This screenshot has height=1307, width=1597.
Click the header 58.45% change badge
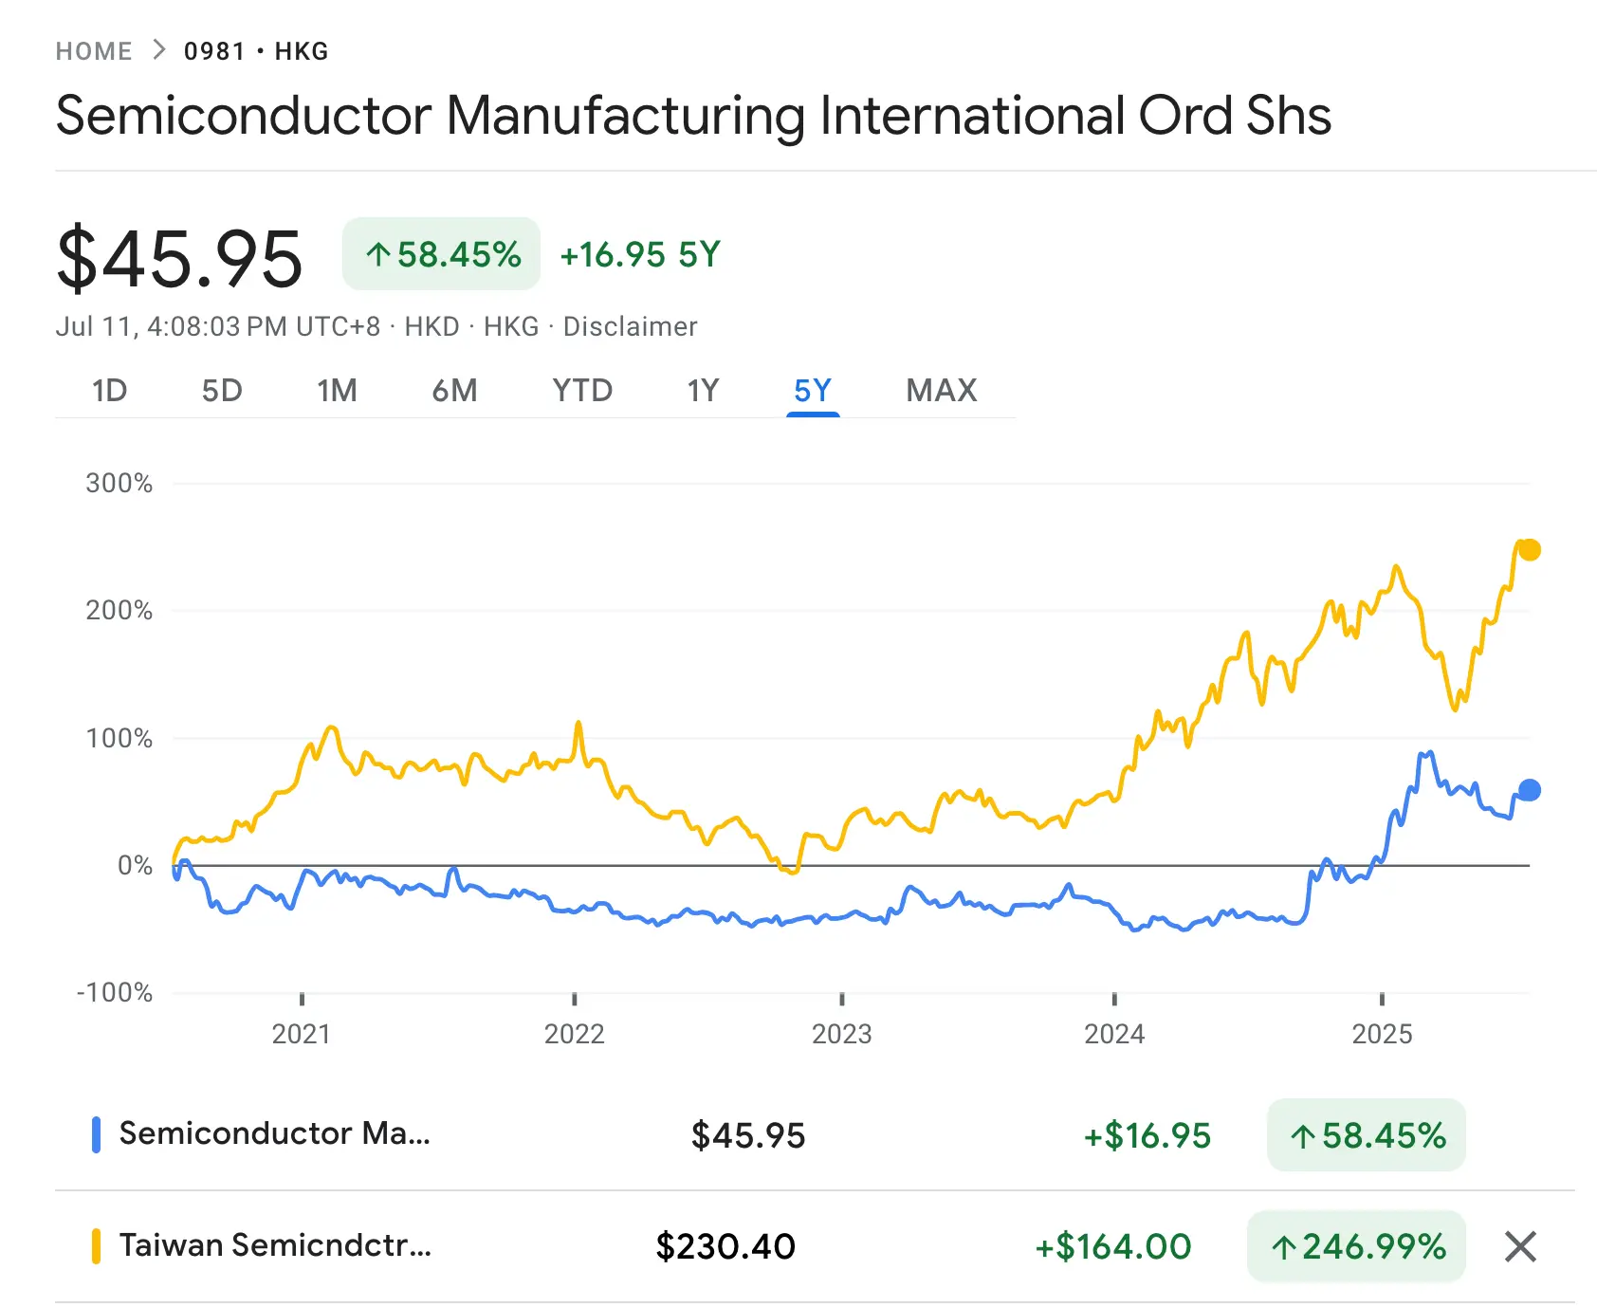point(442,254)
